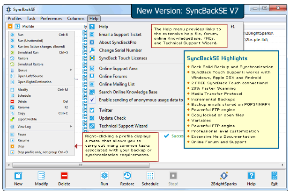This screenshot has width=290, height=193.
Task: Click the question mark icon next to Help
Action: tap(92, 27)
